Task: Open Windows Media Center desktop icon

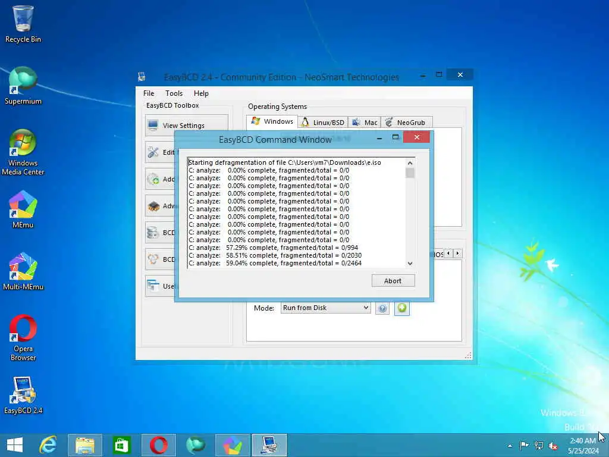Action: click(x=23, y=152)
